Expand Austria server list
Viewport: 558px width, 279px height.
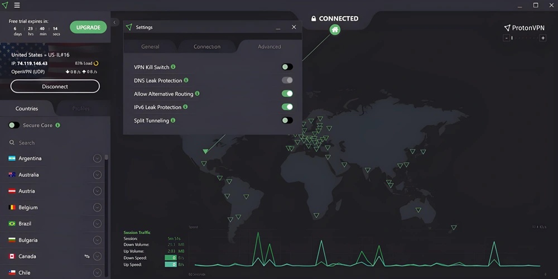pyautogui.click(x=97, y=191)
